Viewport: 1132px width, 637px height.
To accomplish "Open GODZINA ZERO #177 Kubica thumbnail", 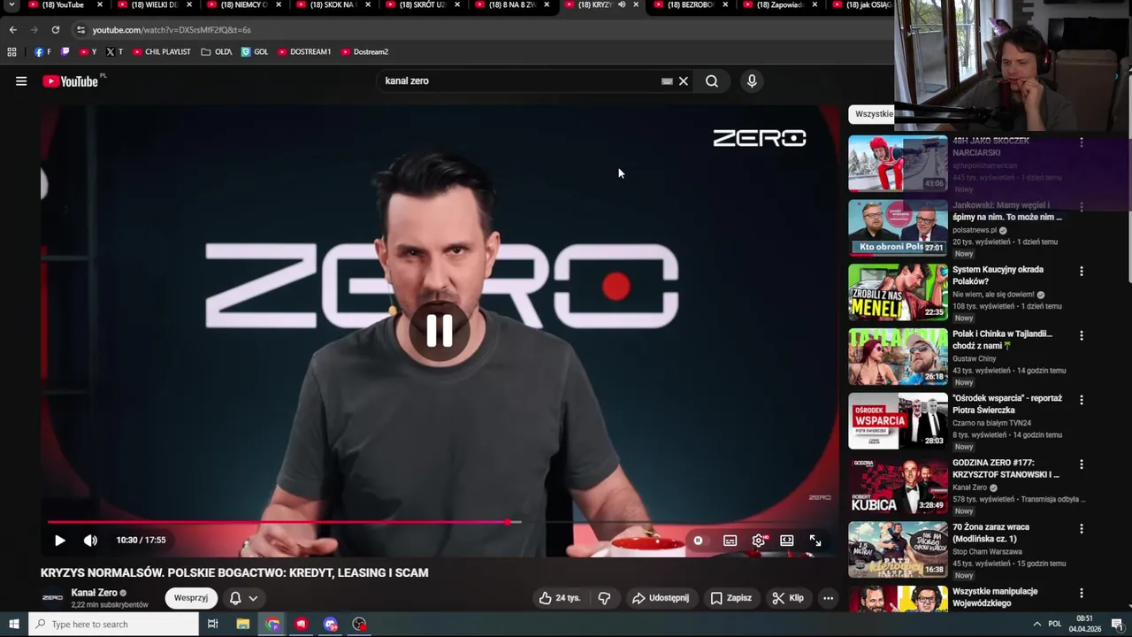I will [x=898, y=486].
